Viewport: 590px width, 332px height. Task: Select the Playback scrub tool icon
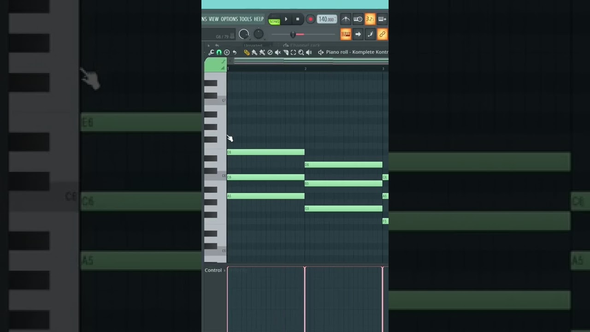[309, 53]
